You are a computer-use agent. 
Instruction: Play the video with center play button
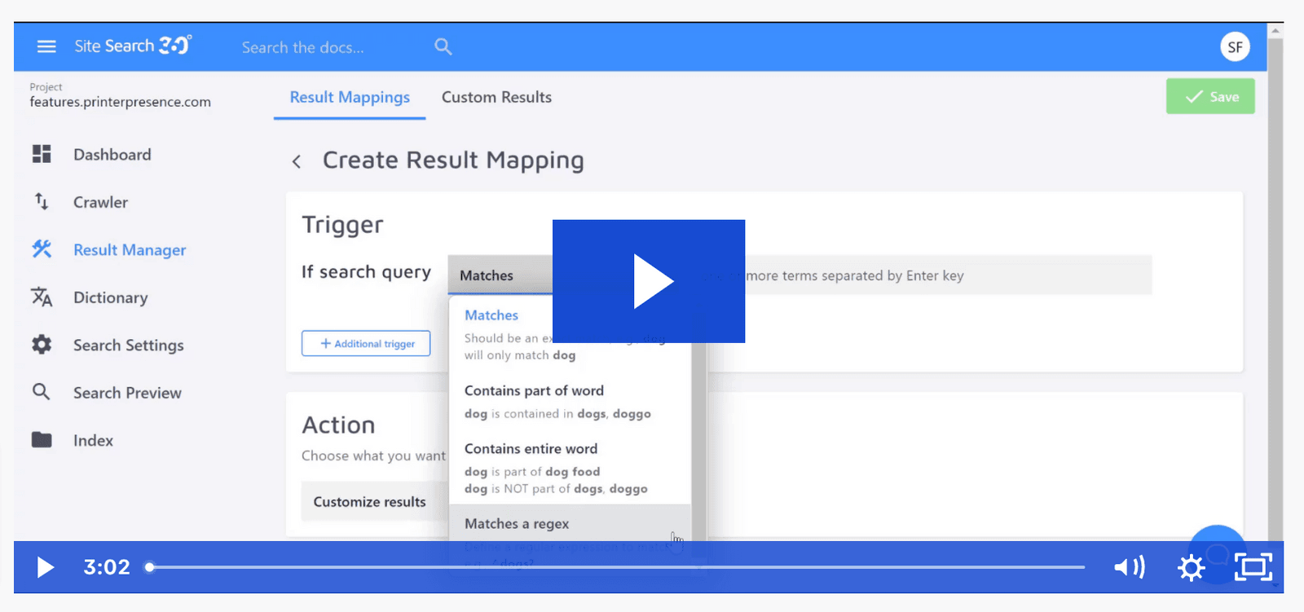click(649, 281)
